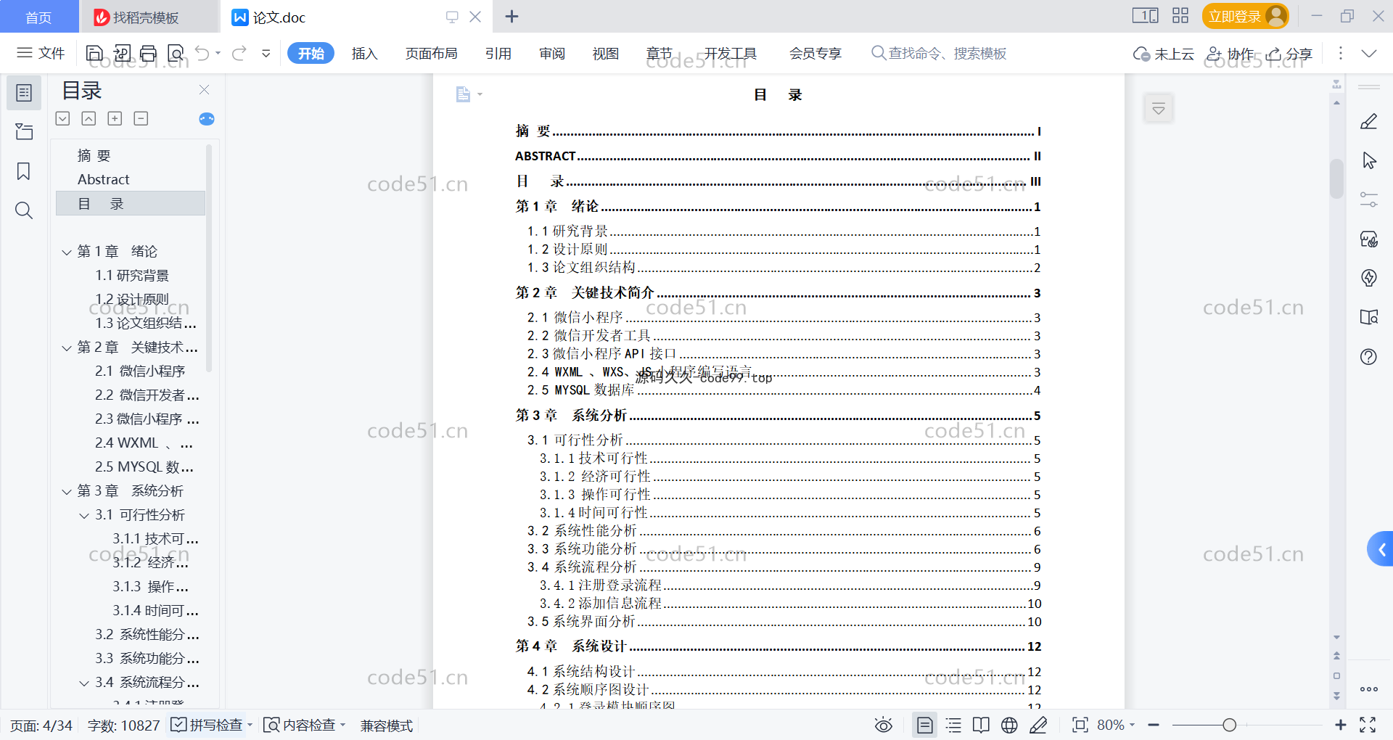Click the document vertical scrollbar thumb

pyautogui.click(x=1336, y=178)
